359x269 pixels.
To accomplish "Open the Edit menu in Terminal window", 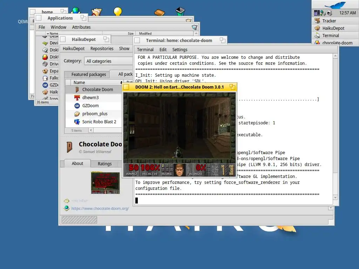I will 163,50.
